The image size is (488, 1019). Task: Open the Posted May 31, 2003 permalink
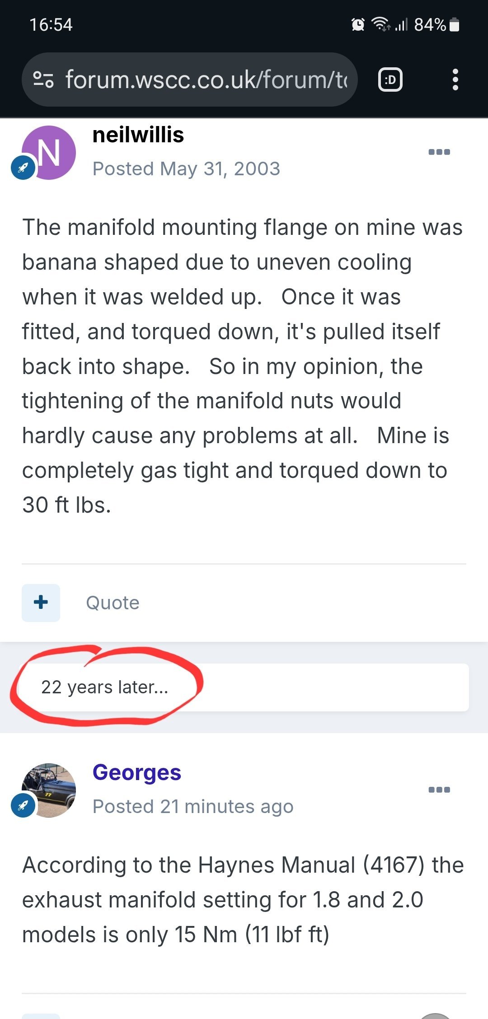click(x=186, y=169)
